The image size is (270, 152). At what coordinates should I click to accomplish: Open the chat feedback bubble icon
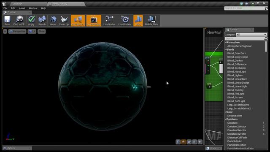coord(242,4)
